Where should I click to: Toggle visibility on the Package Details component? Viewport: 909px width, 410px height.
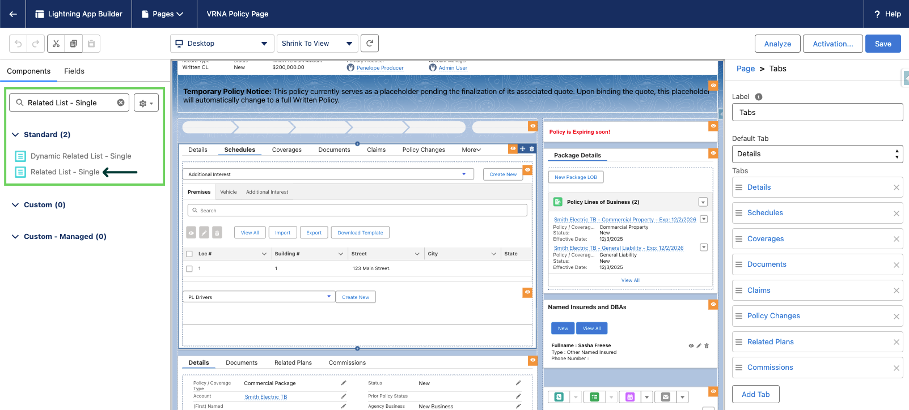point(713,153)
